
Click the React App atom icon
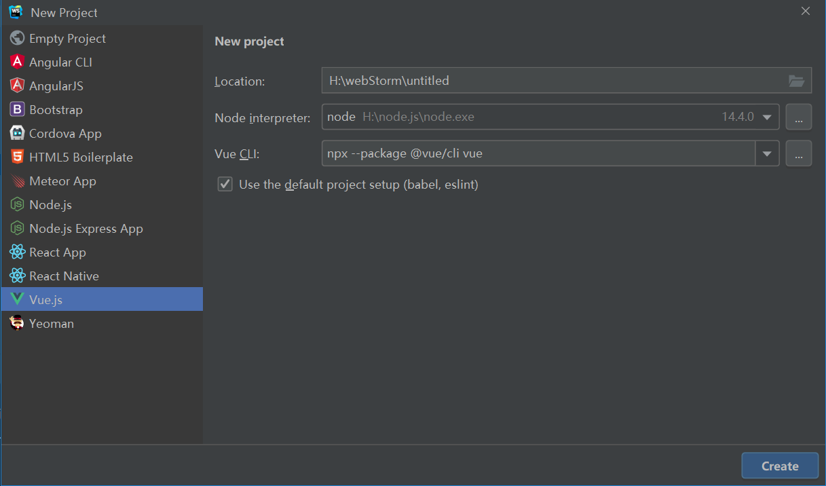[17, 253]
